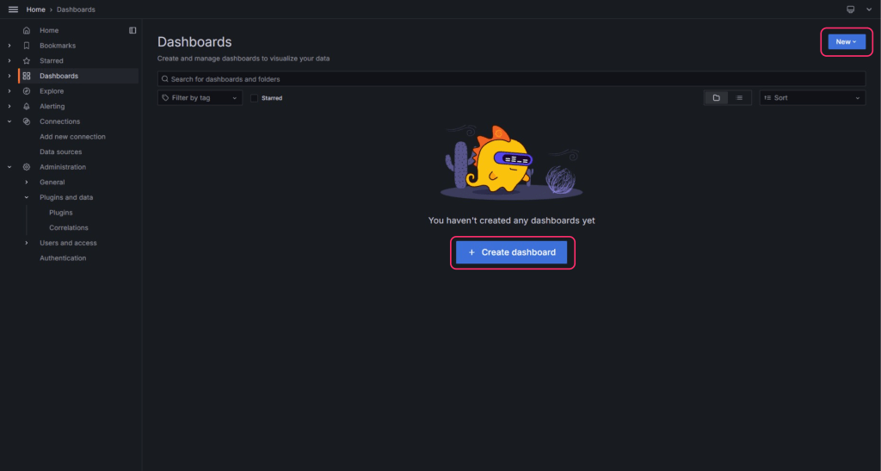Switch to folder view icon
This screenshot has height=471, width=881.
pyautogui.click(x=716, y=98)
